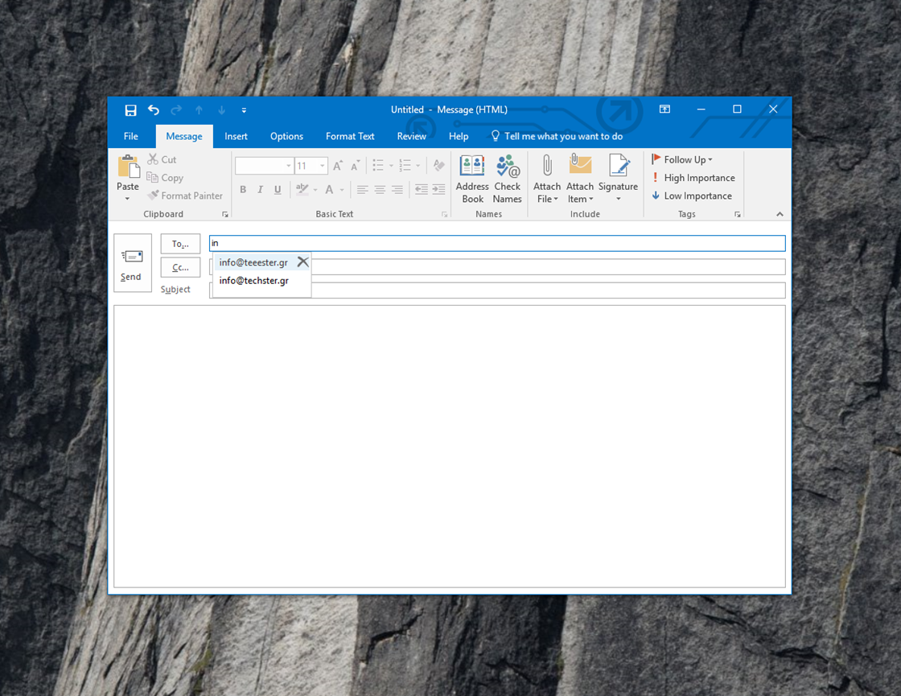Open the font color picker
This screenshot has height=696, width=901.
coord(341,190)
